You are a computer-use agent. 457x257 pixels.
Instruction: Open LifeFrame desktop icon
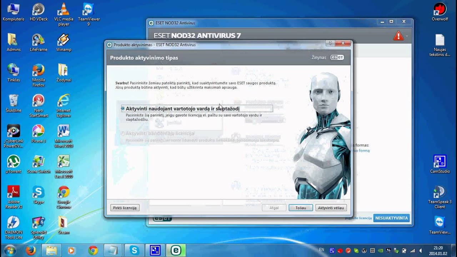tap(39, 43)
